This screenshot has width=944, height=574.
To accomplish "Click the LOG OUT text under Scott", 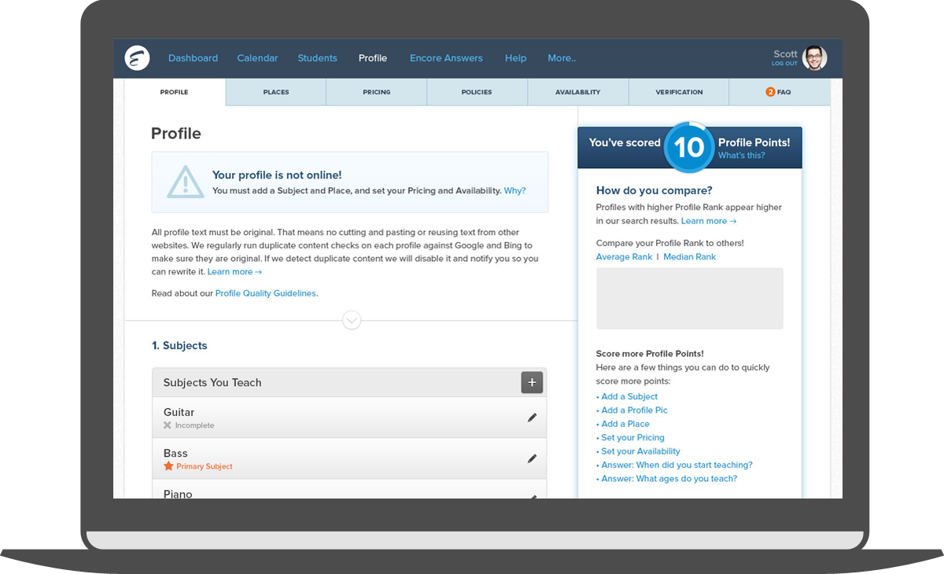I will pos(784,64).
